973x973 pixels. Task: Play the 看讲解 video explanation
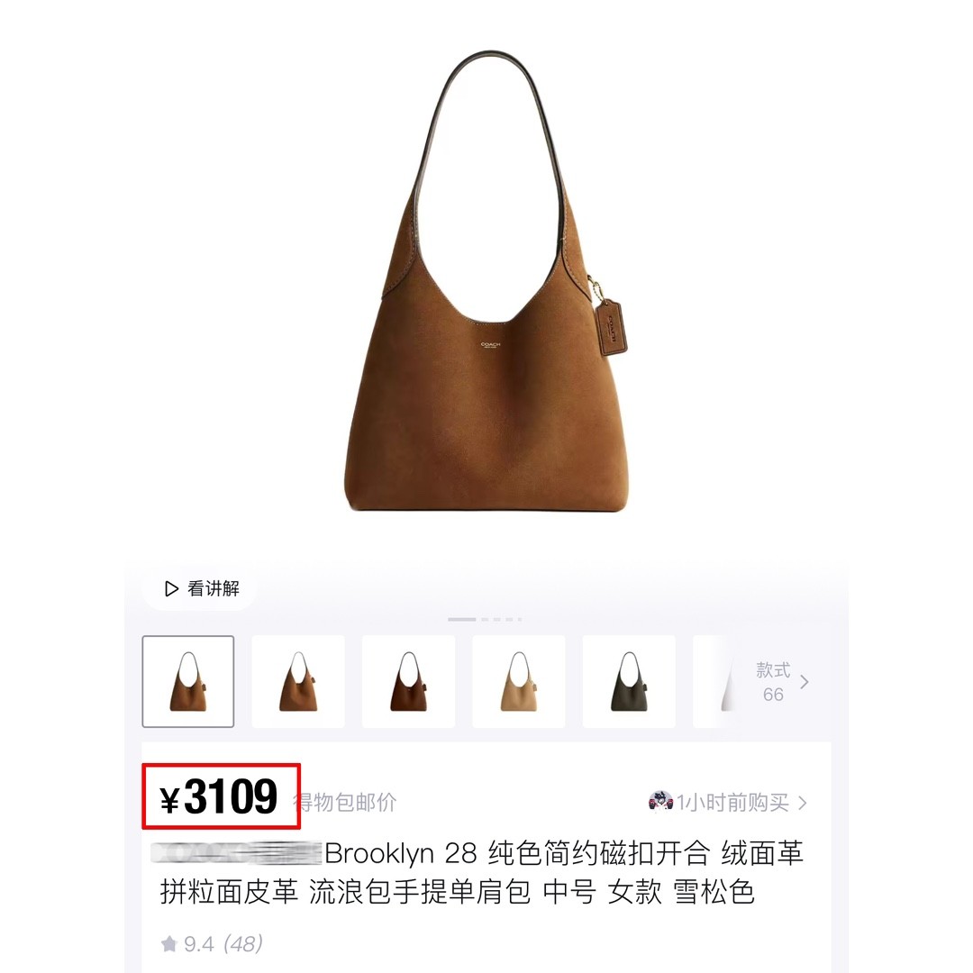200,588
